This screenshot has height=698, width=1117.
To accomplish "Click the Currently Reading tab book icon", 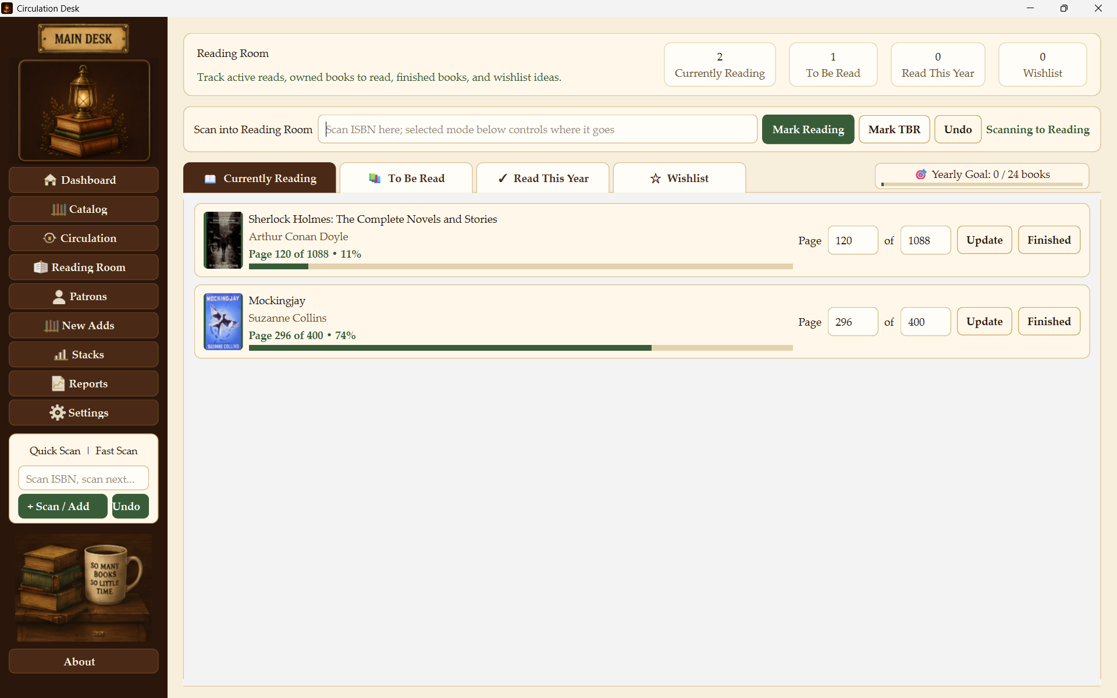I will pos(210,179).
